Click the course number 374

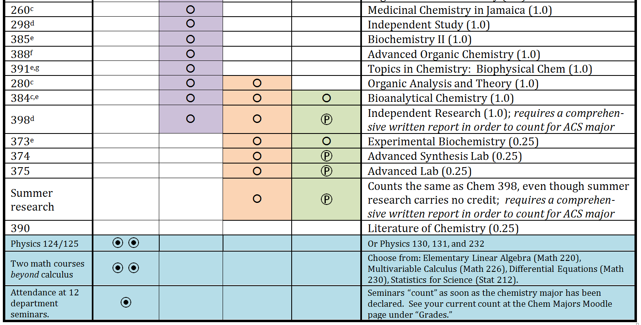coord(20,156)
